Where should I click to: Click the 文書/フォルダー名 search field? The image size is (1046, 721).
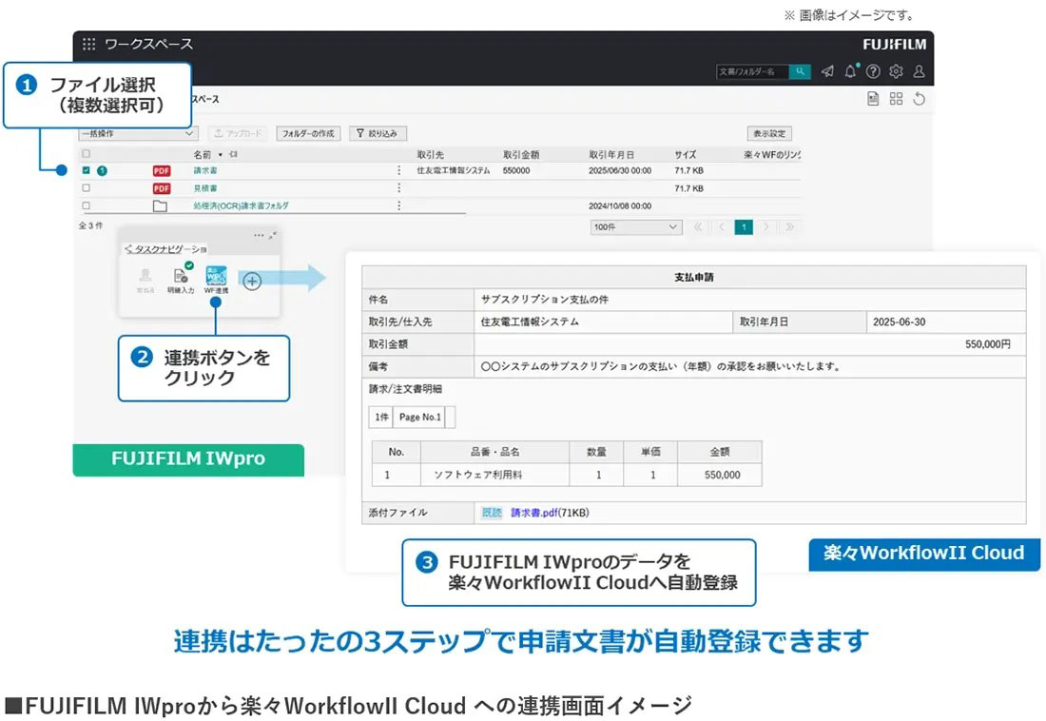point(752,71)
